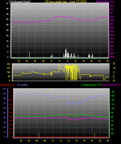Click the '140' temperature axis value

pyautogui.click(x=113, y=92)
